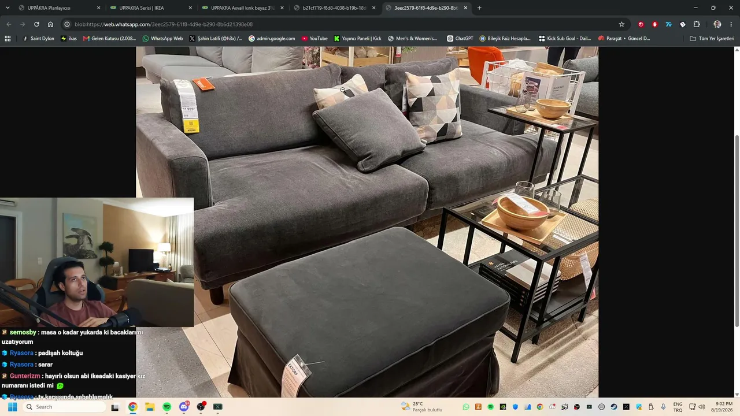Screen dimensions: 740x416
Task: Open Spotify from the taskbar
Action: (x=166, y=407)
